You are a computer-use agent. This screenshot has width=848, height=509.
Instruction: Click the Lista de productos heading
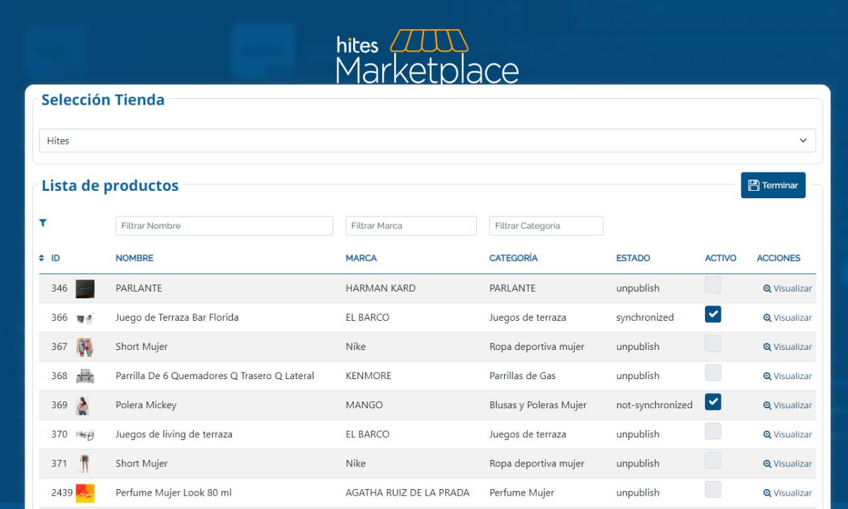[x=110, y=186]
